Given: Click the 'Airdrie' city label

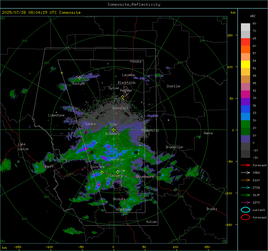Looking at the screenshot, I should [117, 159].
